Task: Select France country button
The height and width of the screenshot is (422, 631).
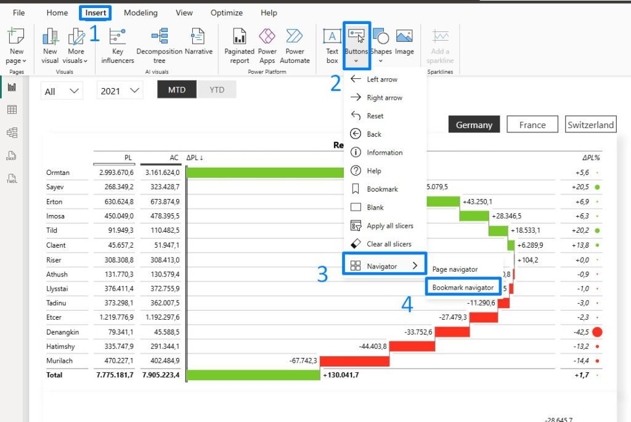Action: pyautogui.click(x=532, y=124)
